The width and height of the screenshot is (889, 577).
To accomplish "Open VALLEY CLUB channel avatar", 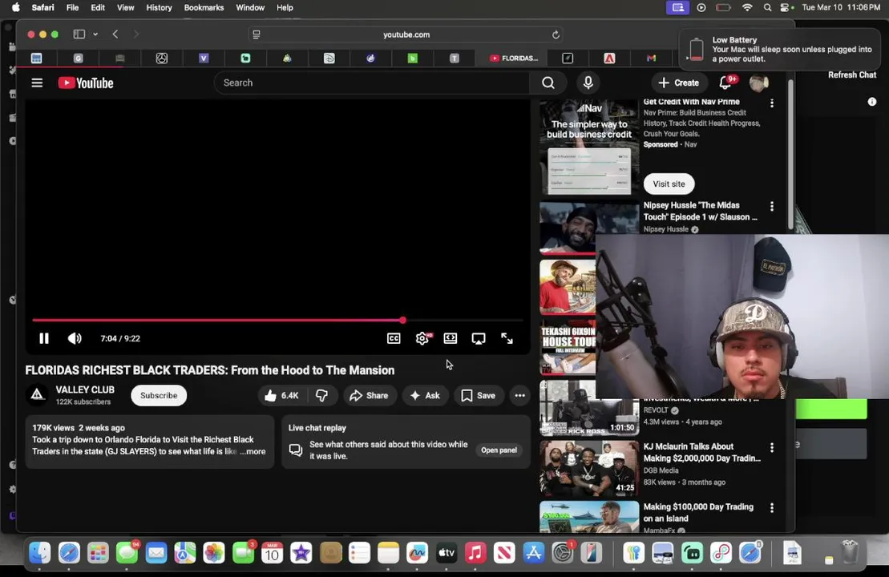I will [x=38, y=395].
